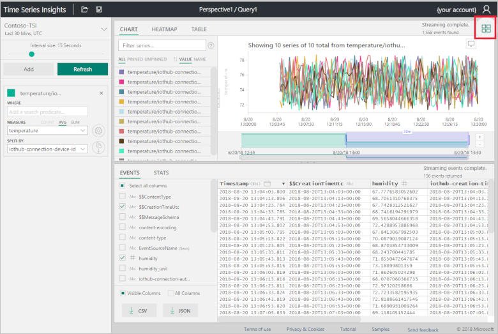Select the Visible Columns option

click(x=123, y=293)
